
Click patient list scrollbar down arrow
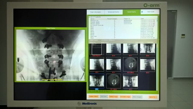pyautogui.click(x=157, y=38)
